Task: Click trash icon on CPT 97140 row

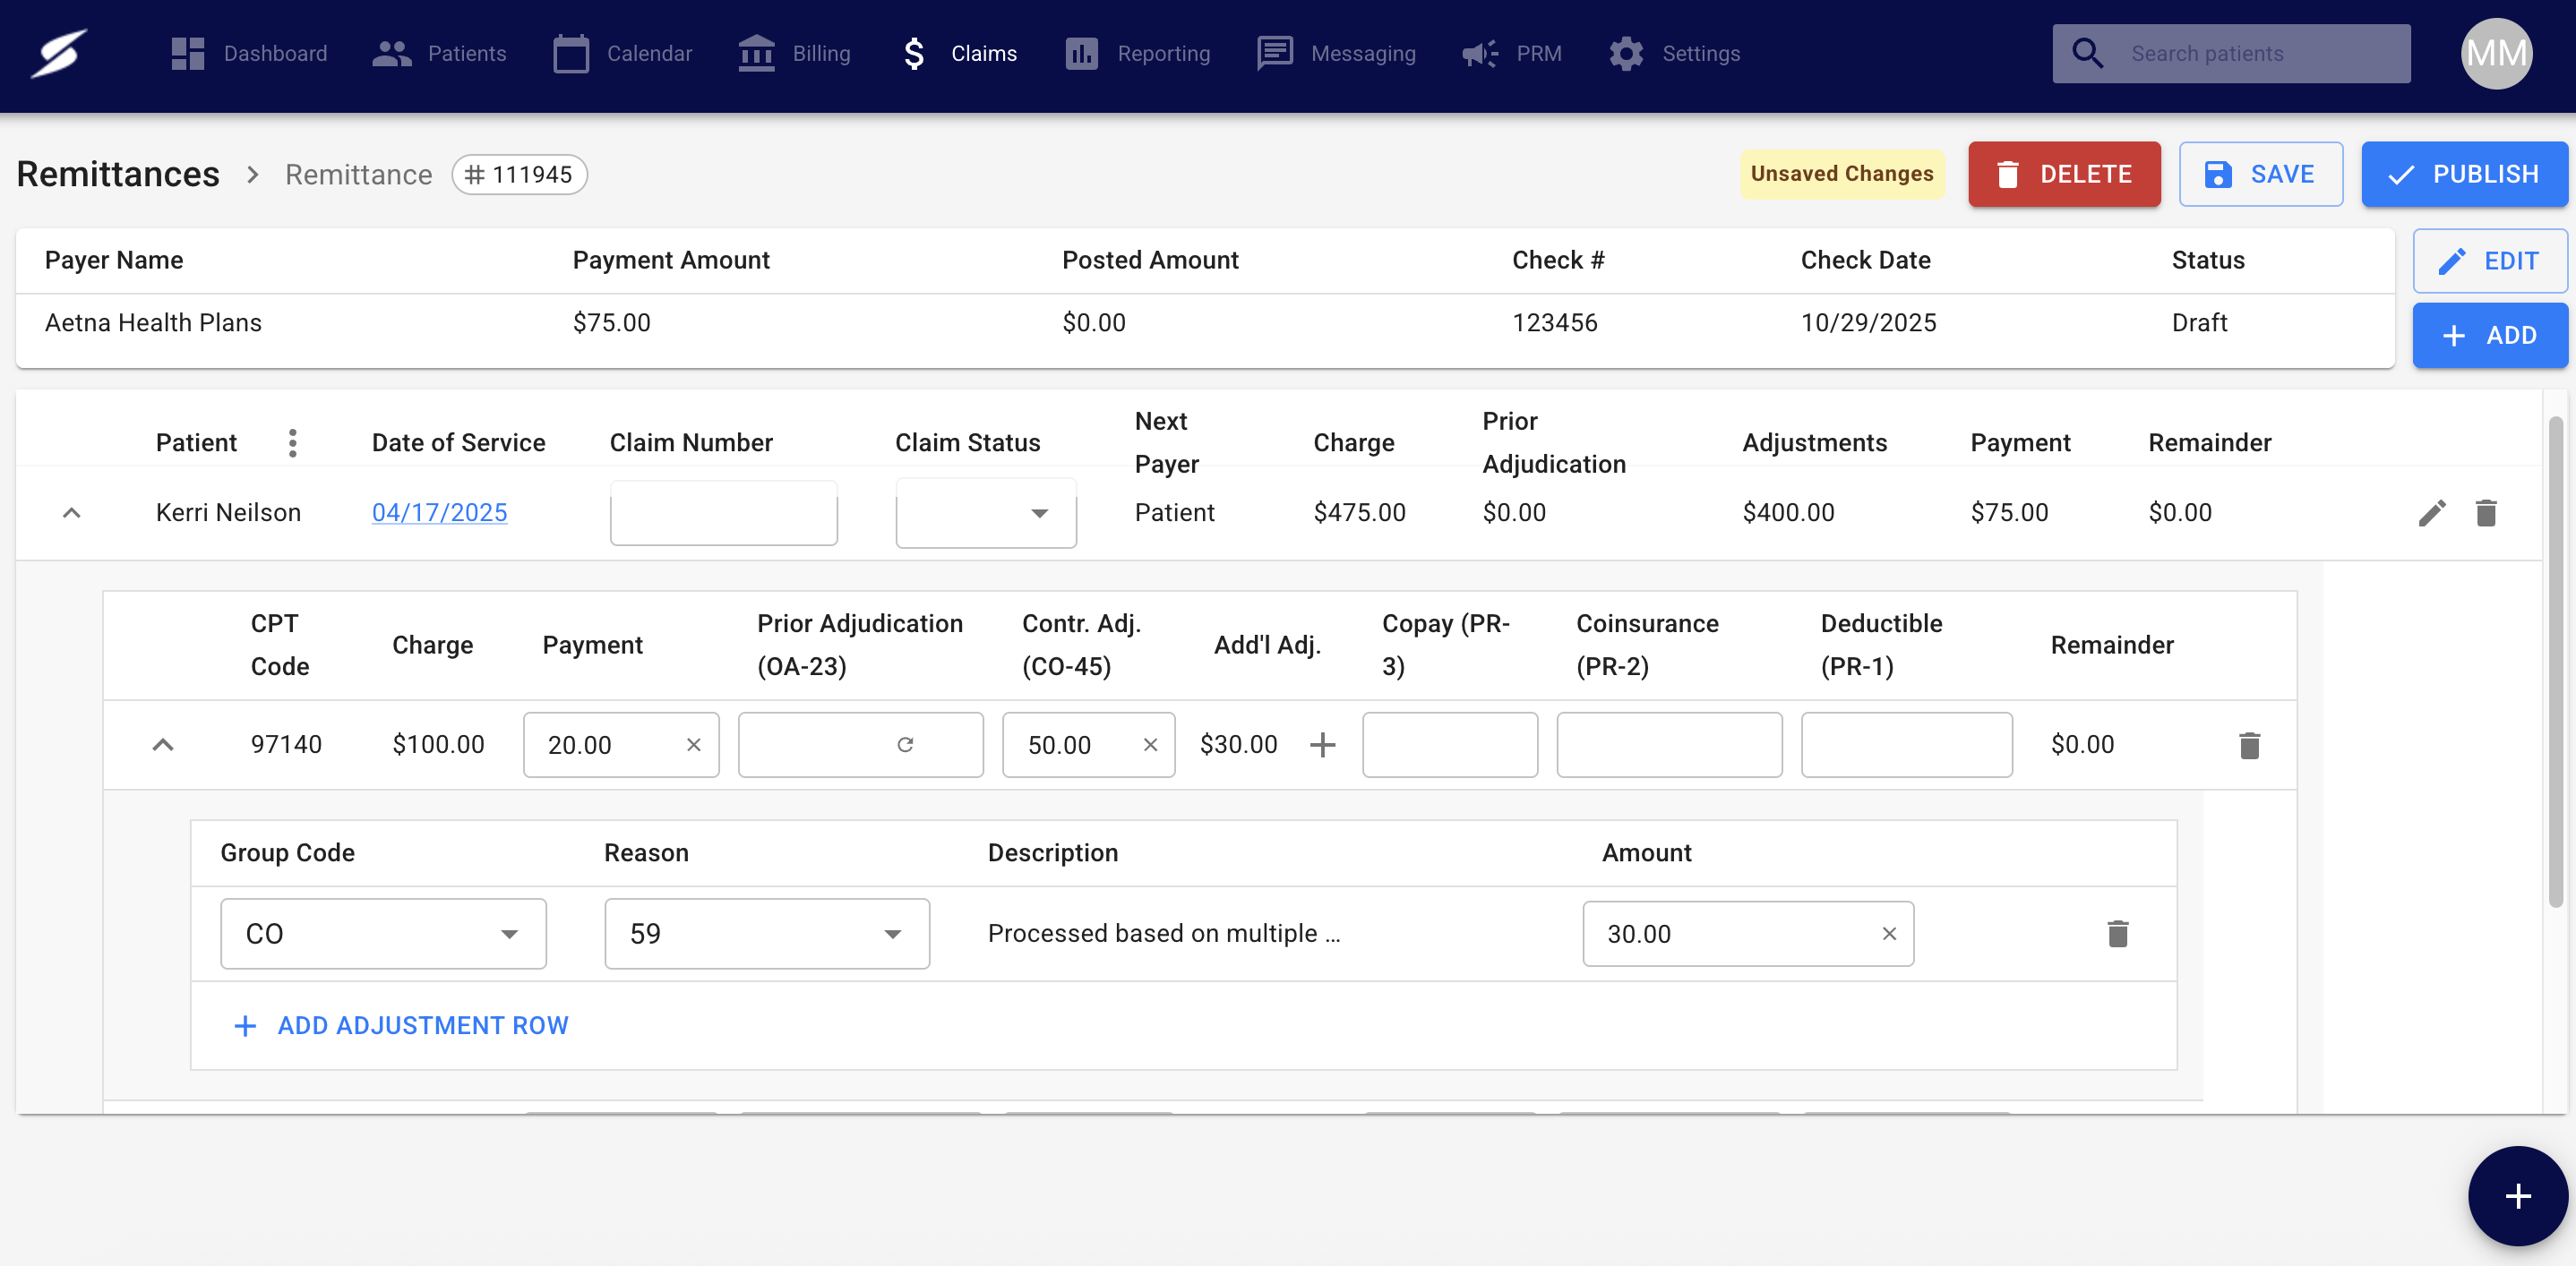Action: (x=2249, y=746)
